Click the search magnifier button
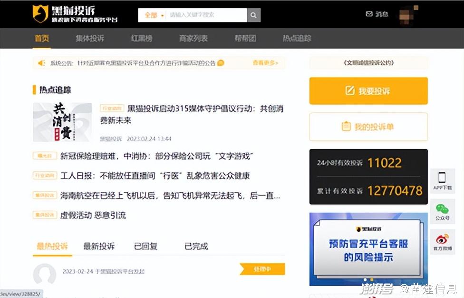 tap(253, 15)
